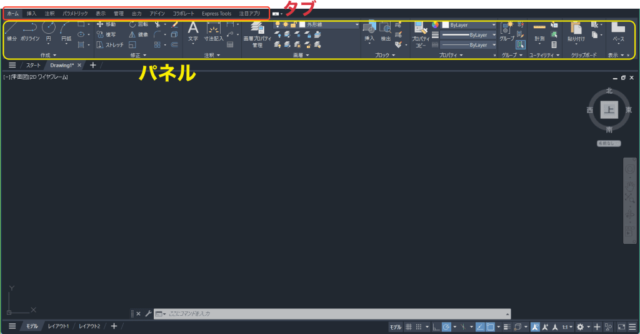This screenshot has width=640, height=334.
Task: Open the ByLayer lineweight dropdown
Action: (494, 35)
